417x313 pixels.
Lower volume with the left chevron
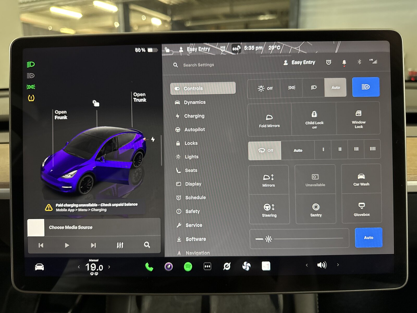click(307, 265)
